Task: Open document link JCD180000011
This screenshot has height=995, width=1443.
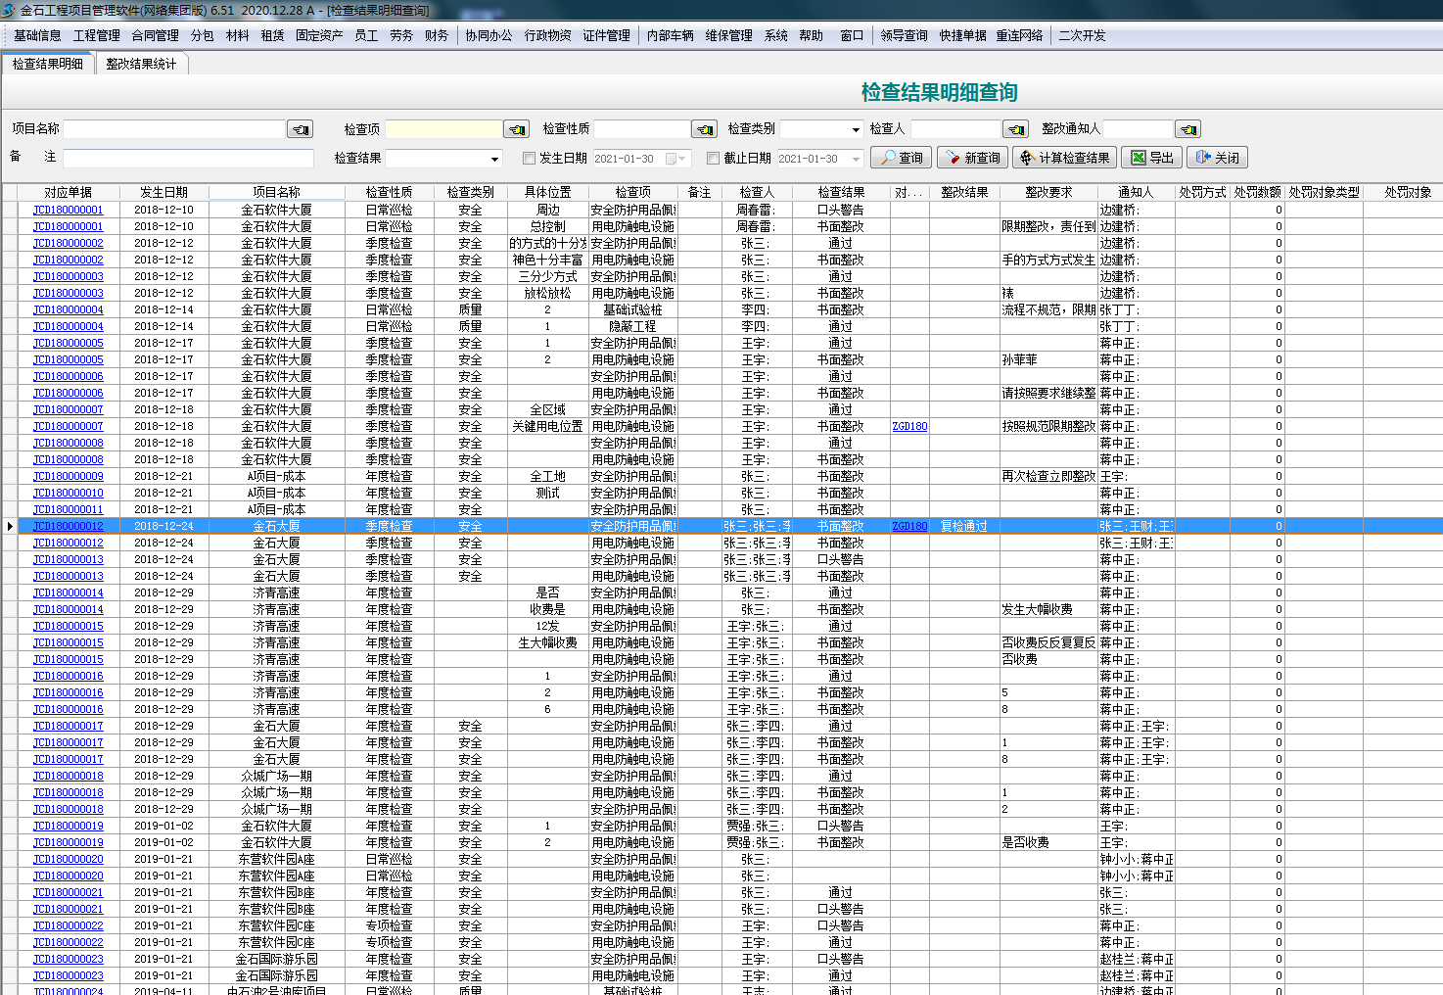Action: point(68,510)
